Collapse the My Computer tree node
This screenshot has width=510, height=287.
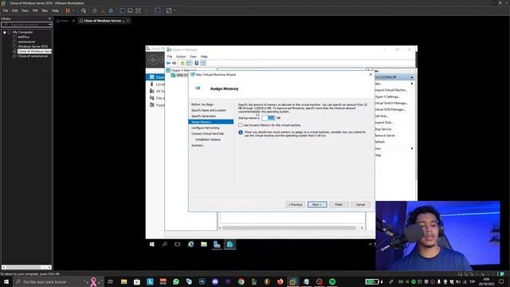pos(5,32)
